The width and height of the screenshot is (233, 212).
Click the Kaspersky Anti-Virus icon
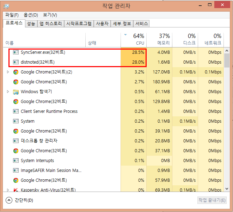[16, 190]
